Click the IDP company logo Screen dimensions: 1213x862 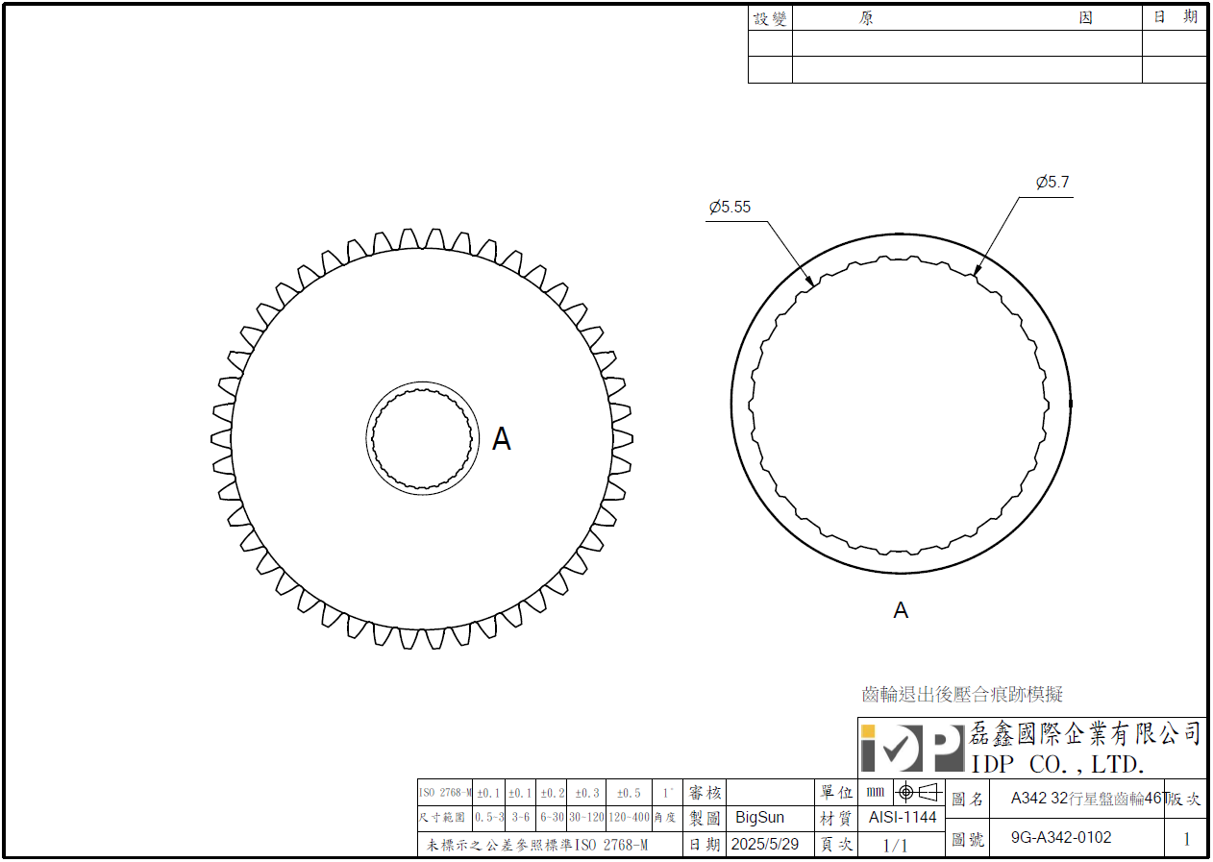(911, 747)
